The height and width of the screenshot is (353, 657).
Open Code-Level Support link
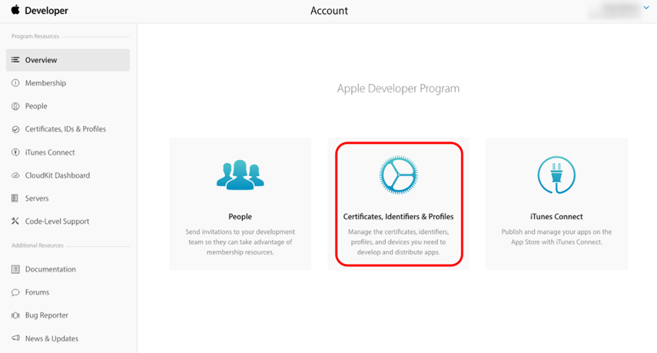(57, 221)
